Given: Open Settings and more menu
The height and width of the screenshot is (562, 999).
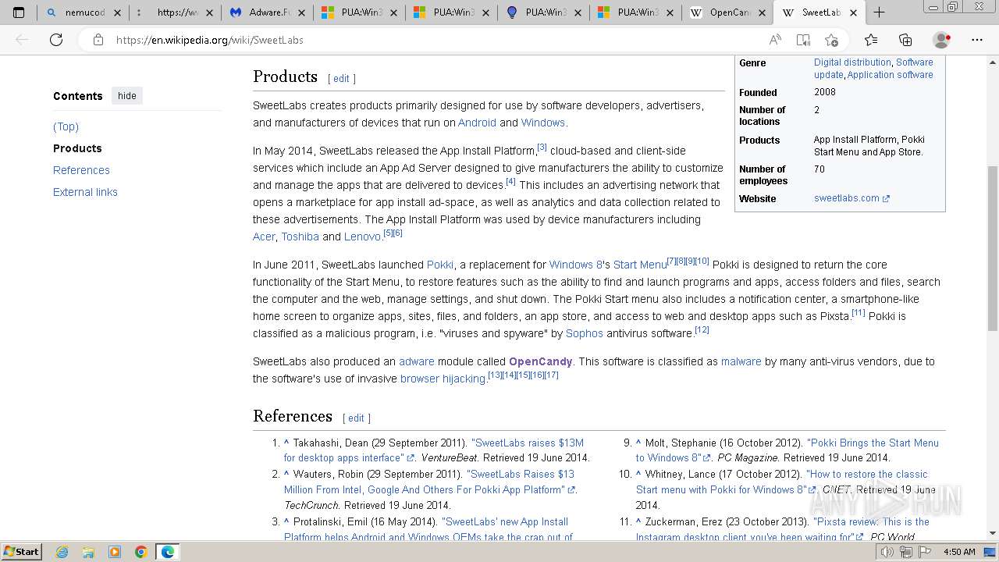Looking at the screenshot, I should 977,40.
